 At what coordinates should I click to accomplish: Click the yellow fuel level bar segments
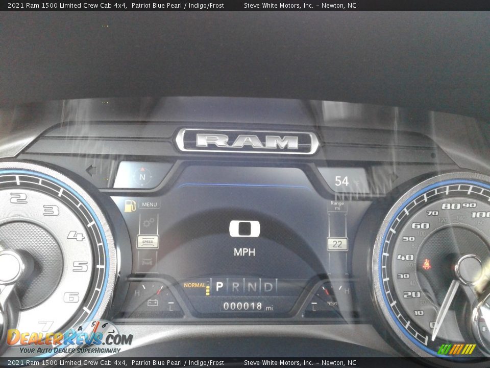[x=208, y=289]
